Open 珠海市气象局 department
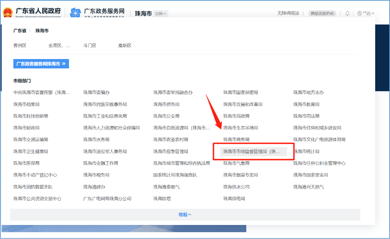The height and width of the screenshot is (239, 390). [236, 163]
